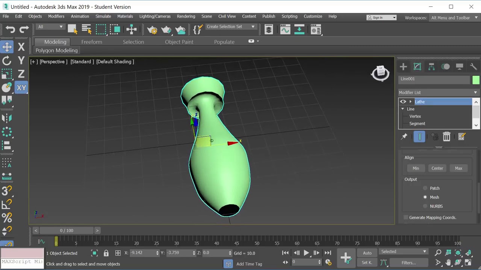Image resolution: width=481 pixels, height=270 pixels.
Task: Select Mesh output option
Action: coord(425,197)
